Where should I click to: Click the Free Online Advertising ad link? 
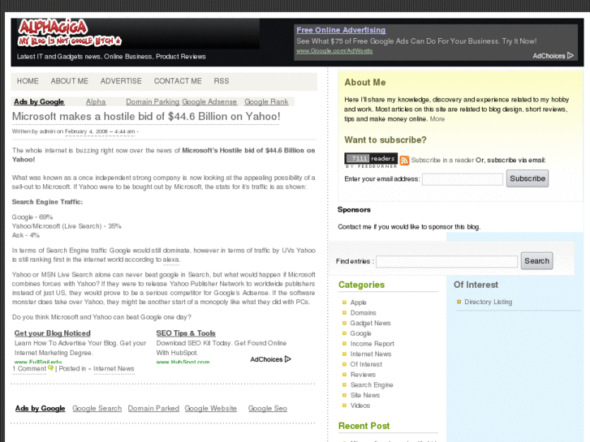pyautogui.click(x=341, y=30)
